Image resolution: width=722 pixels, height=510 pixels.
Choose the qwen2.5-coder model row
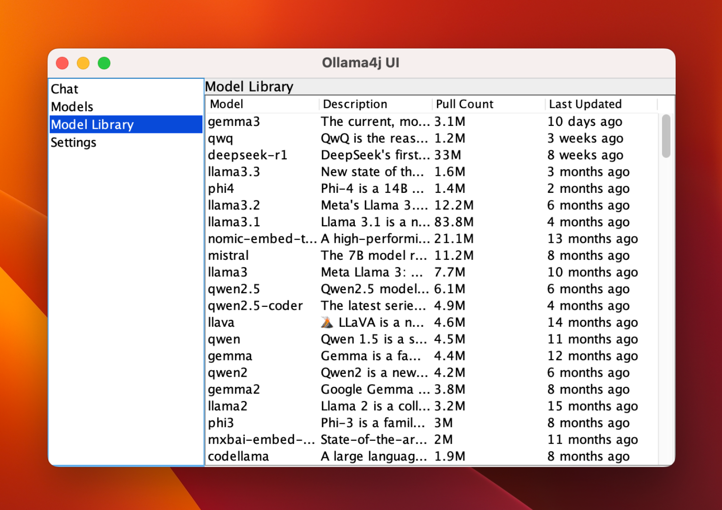255,306
